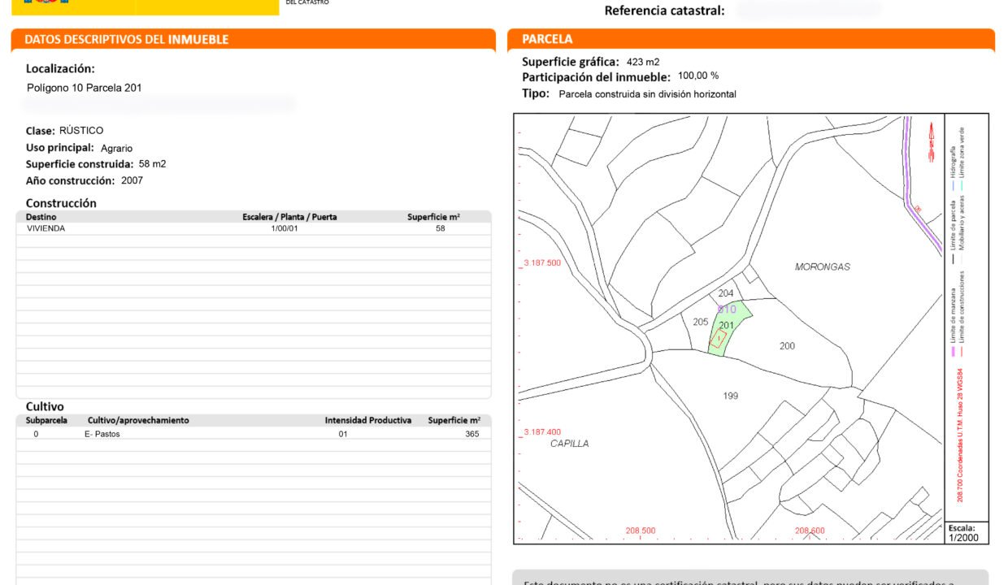Screen dimensions: 1008x585
Task: Select the '01' productive intensity cell
Action: click(x=344, y=434)
